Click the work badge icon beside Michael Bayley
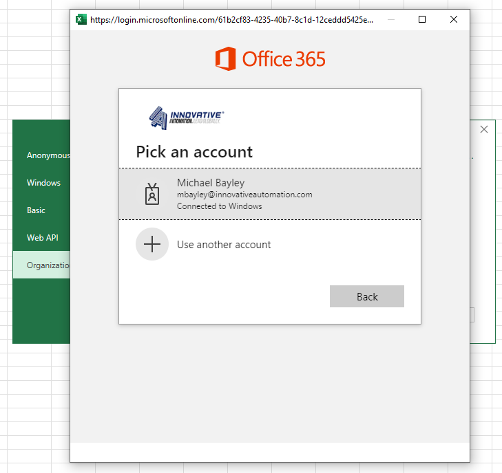The width and height of the screenshot is (502, 473). [152, 194]
